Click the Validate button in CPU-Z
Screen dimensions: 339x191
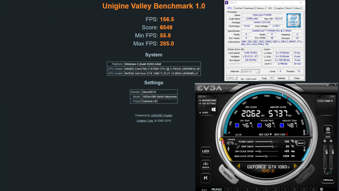coord(281,78)
